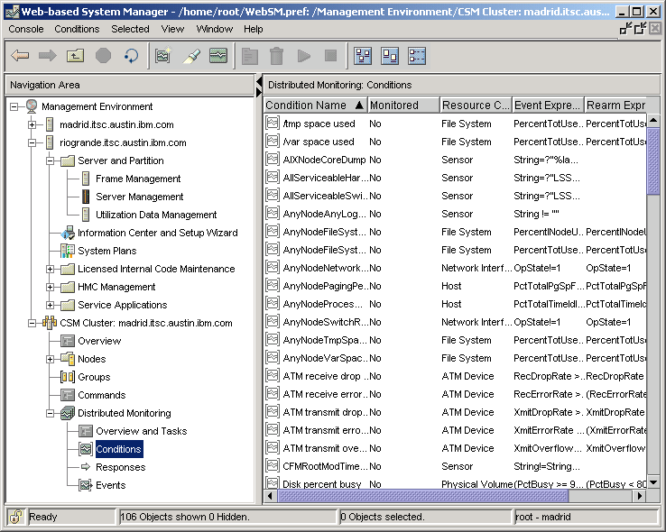Viewport: 666px width, 532px height.
Task: Click the Information Center wizard icon
Action: [68, 233]
